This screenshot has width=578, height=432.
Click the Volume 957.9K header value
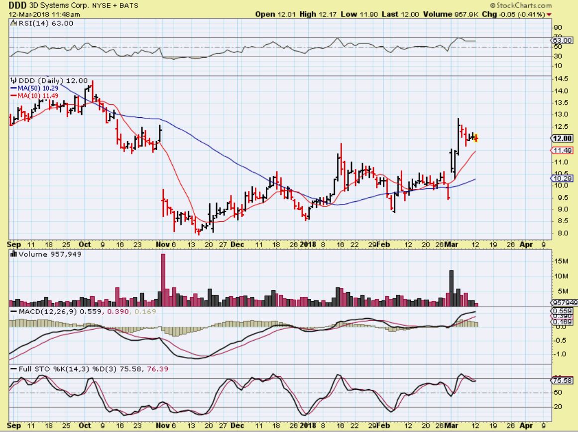451,14
